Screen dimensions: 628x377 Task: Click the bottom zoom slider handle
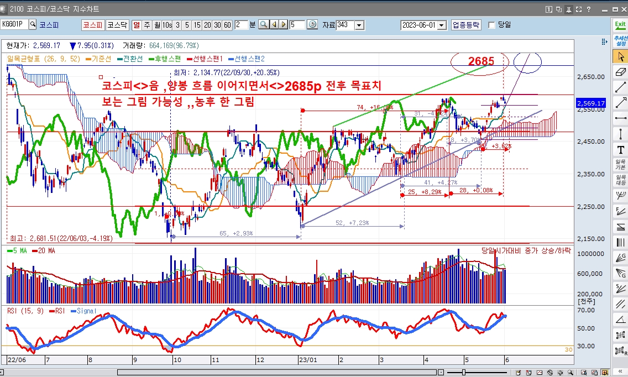(464, 373)
